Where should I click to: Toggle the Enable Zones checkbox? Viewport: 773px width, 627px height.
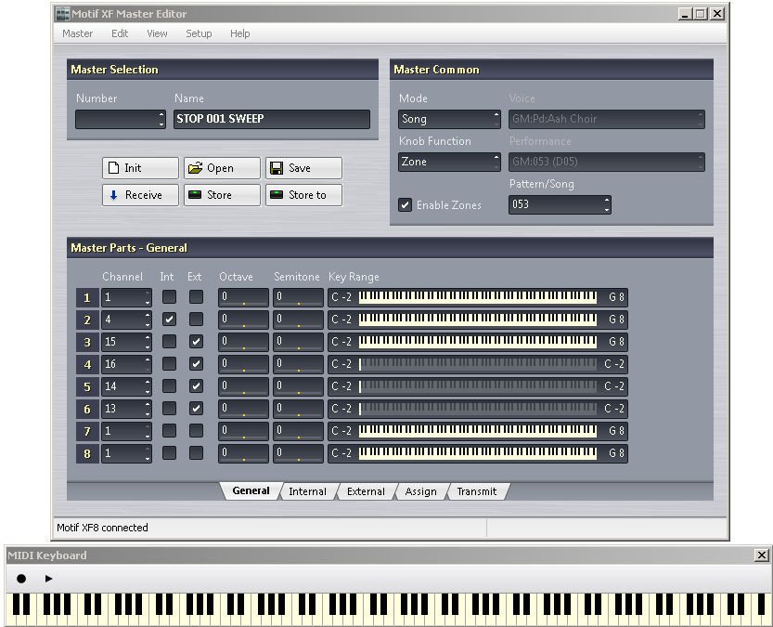click(x=405, y=204)
